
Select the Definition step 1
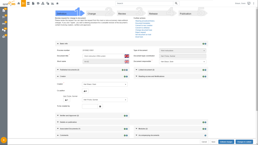(x=70, y=13)
